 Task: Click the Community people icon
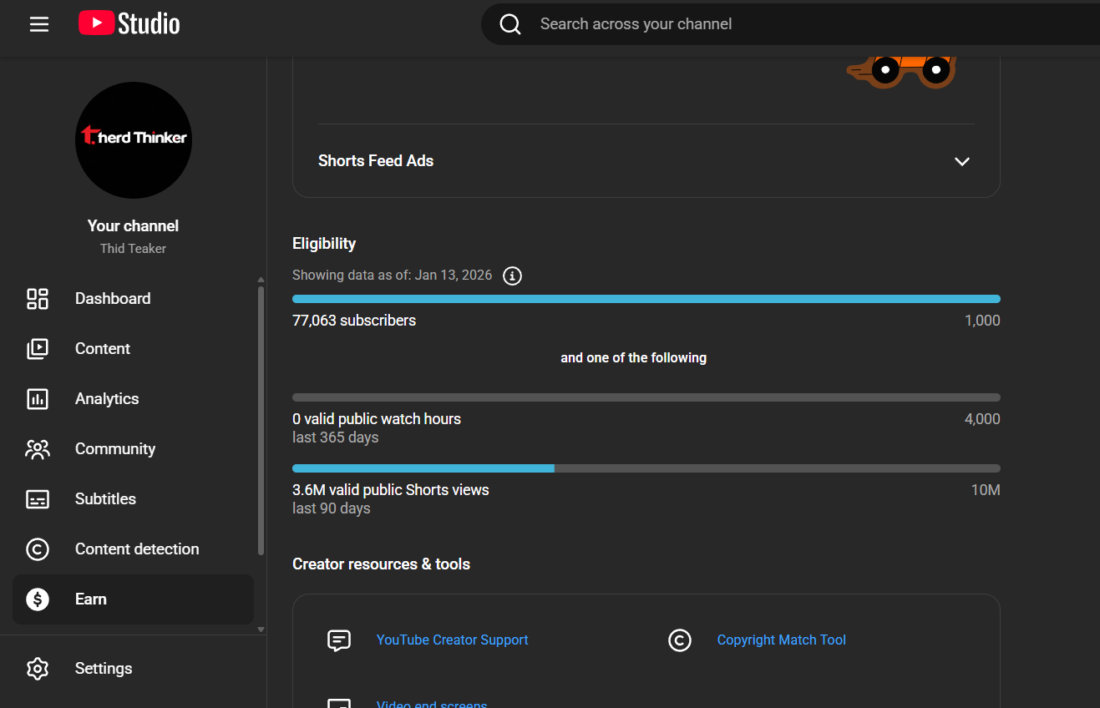(x=38, y=449)
